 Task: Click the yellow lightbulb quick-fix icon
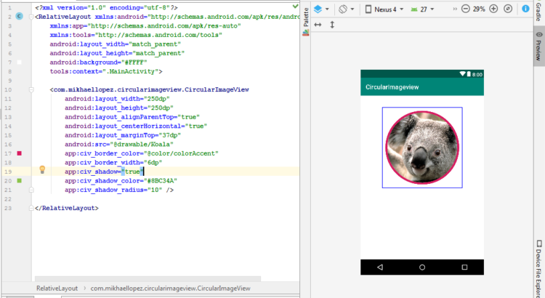pyautogui.click(x=42, y=169)
